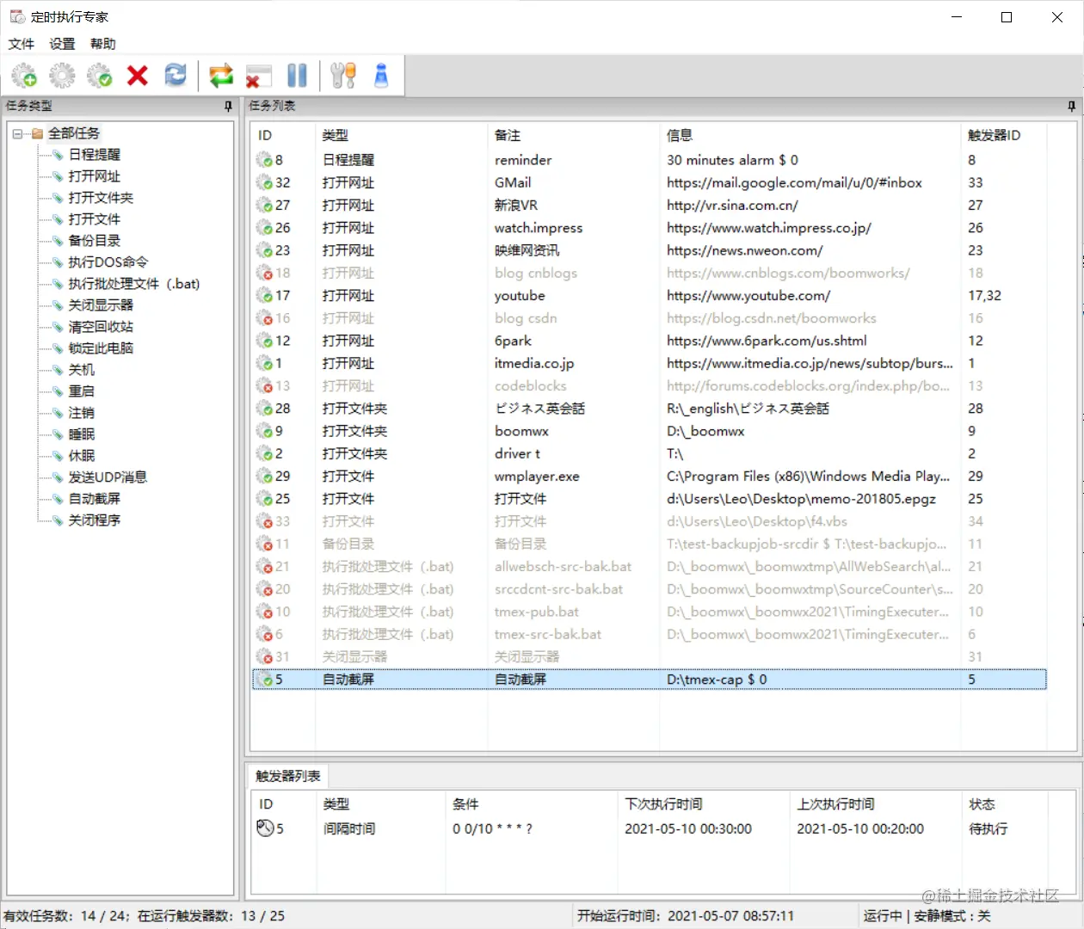Select 备份目录 in task type tree
Viewport: 1084px width, 929px height.
point(95,241)
